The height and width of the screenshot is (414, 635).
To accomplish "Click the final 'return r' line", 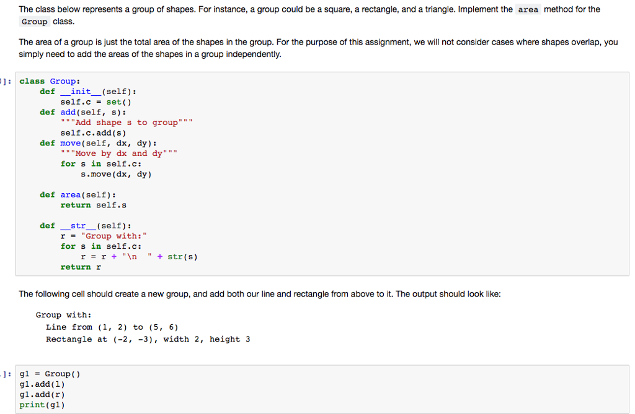I will 80,267.
